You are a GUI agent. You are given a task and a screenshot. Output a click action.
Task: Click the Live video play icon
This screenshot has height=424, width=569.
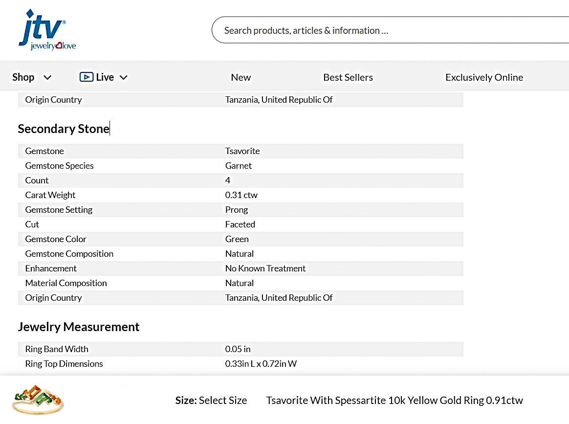(x=87, y=77)
